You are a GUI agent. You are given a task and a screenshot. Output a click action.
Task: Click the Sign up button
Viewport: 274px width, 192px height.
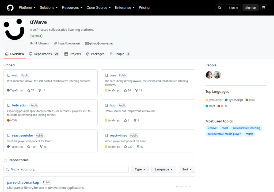click(x=250, y=8)
